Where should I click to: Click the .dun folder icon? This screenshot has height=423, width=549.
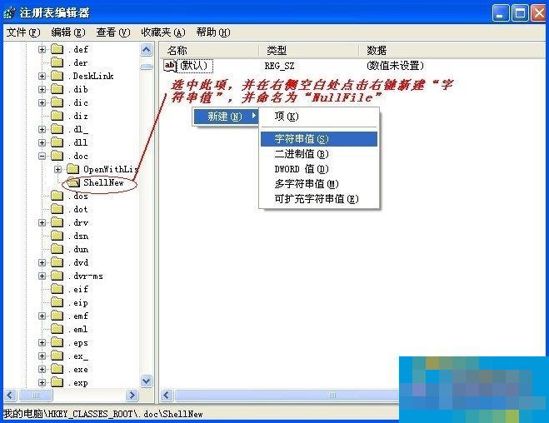[x=57, y=249]
